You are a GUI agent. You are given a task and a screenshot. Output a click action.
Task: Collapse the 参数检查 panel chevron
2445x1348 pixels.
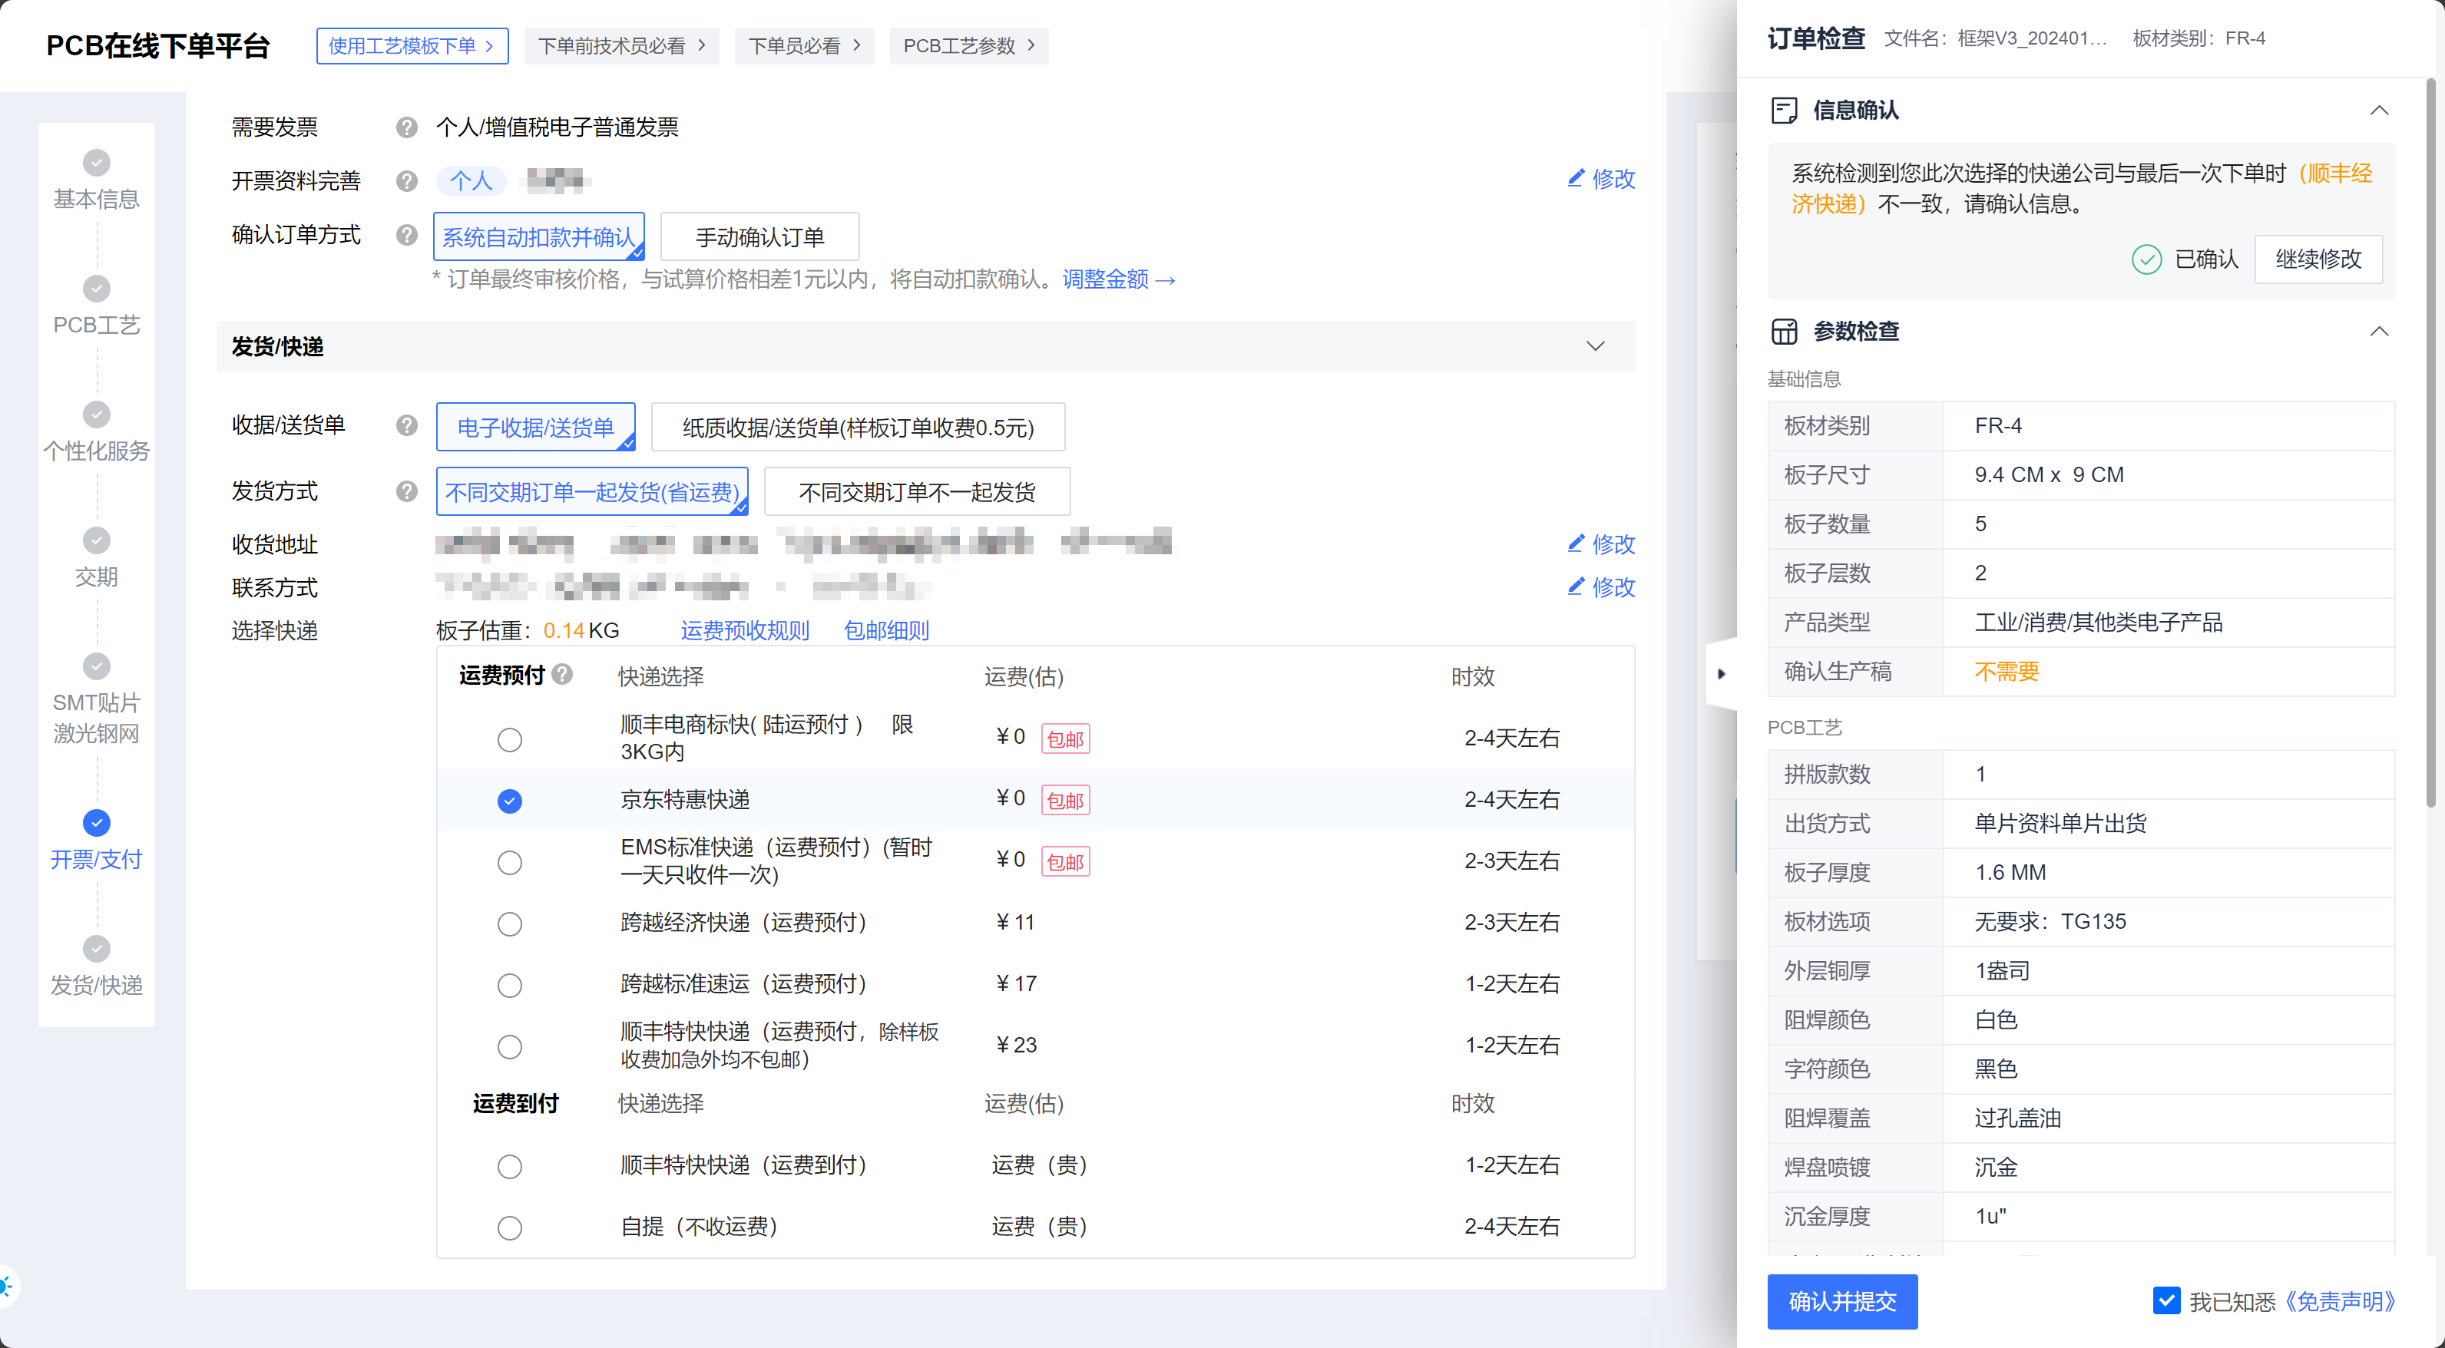(2378, 331)
